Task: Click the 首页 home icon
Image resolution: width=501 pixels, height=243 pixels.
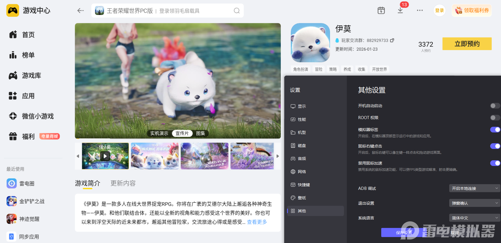Action: [x=13, y=35]
